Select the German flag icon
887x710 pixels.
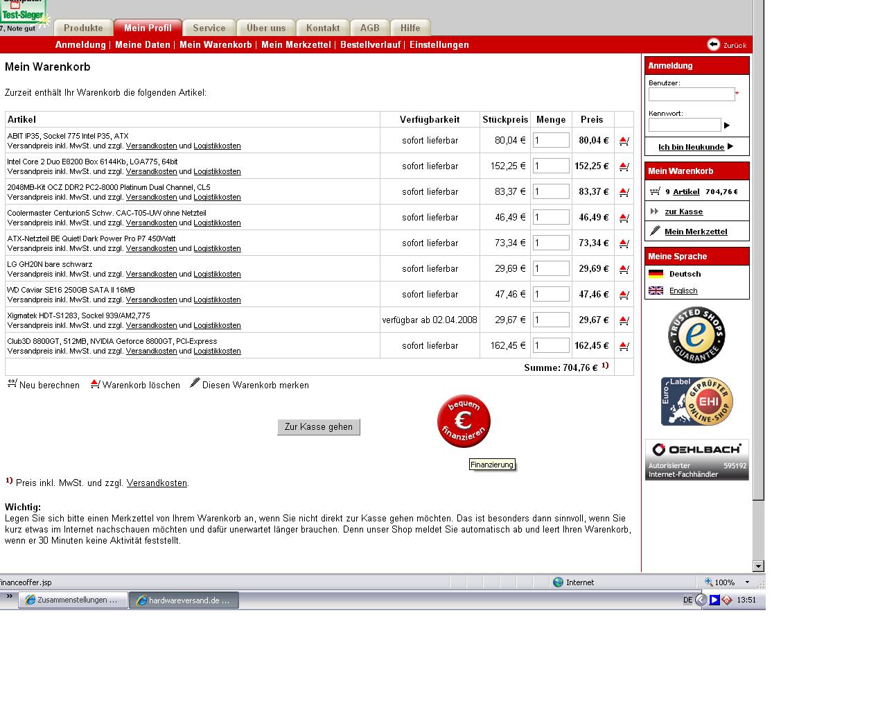tap(656, 274)
